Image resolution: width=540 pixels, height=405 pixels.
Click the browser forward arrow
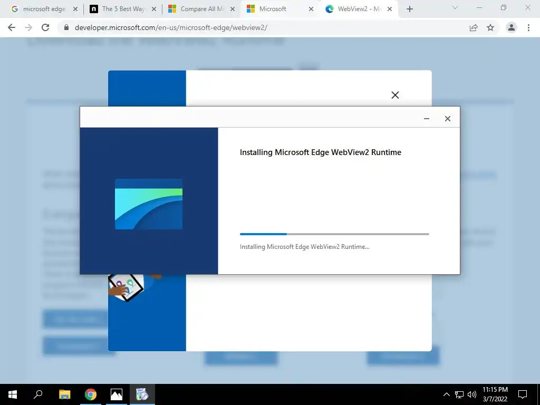28,27
